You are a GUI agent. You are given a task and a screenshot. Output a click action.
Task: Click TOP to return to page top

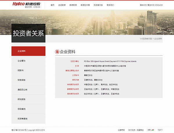[x=160, y=130]
